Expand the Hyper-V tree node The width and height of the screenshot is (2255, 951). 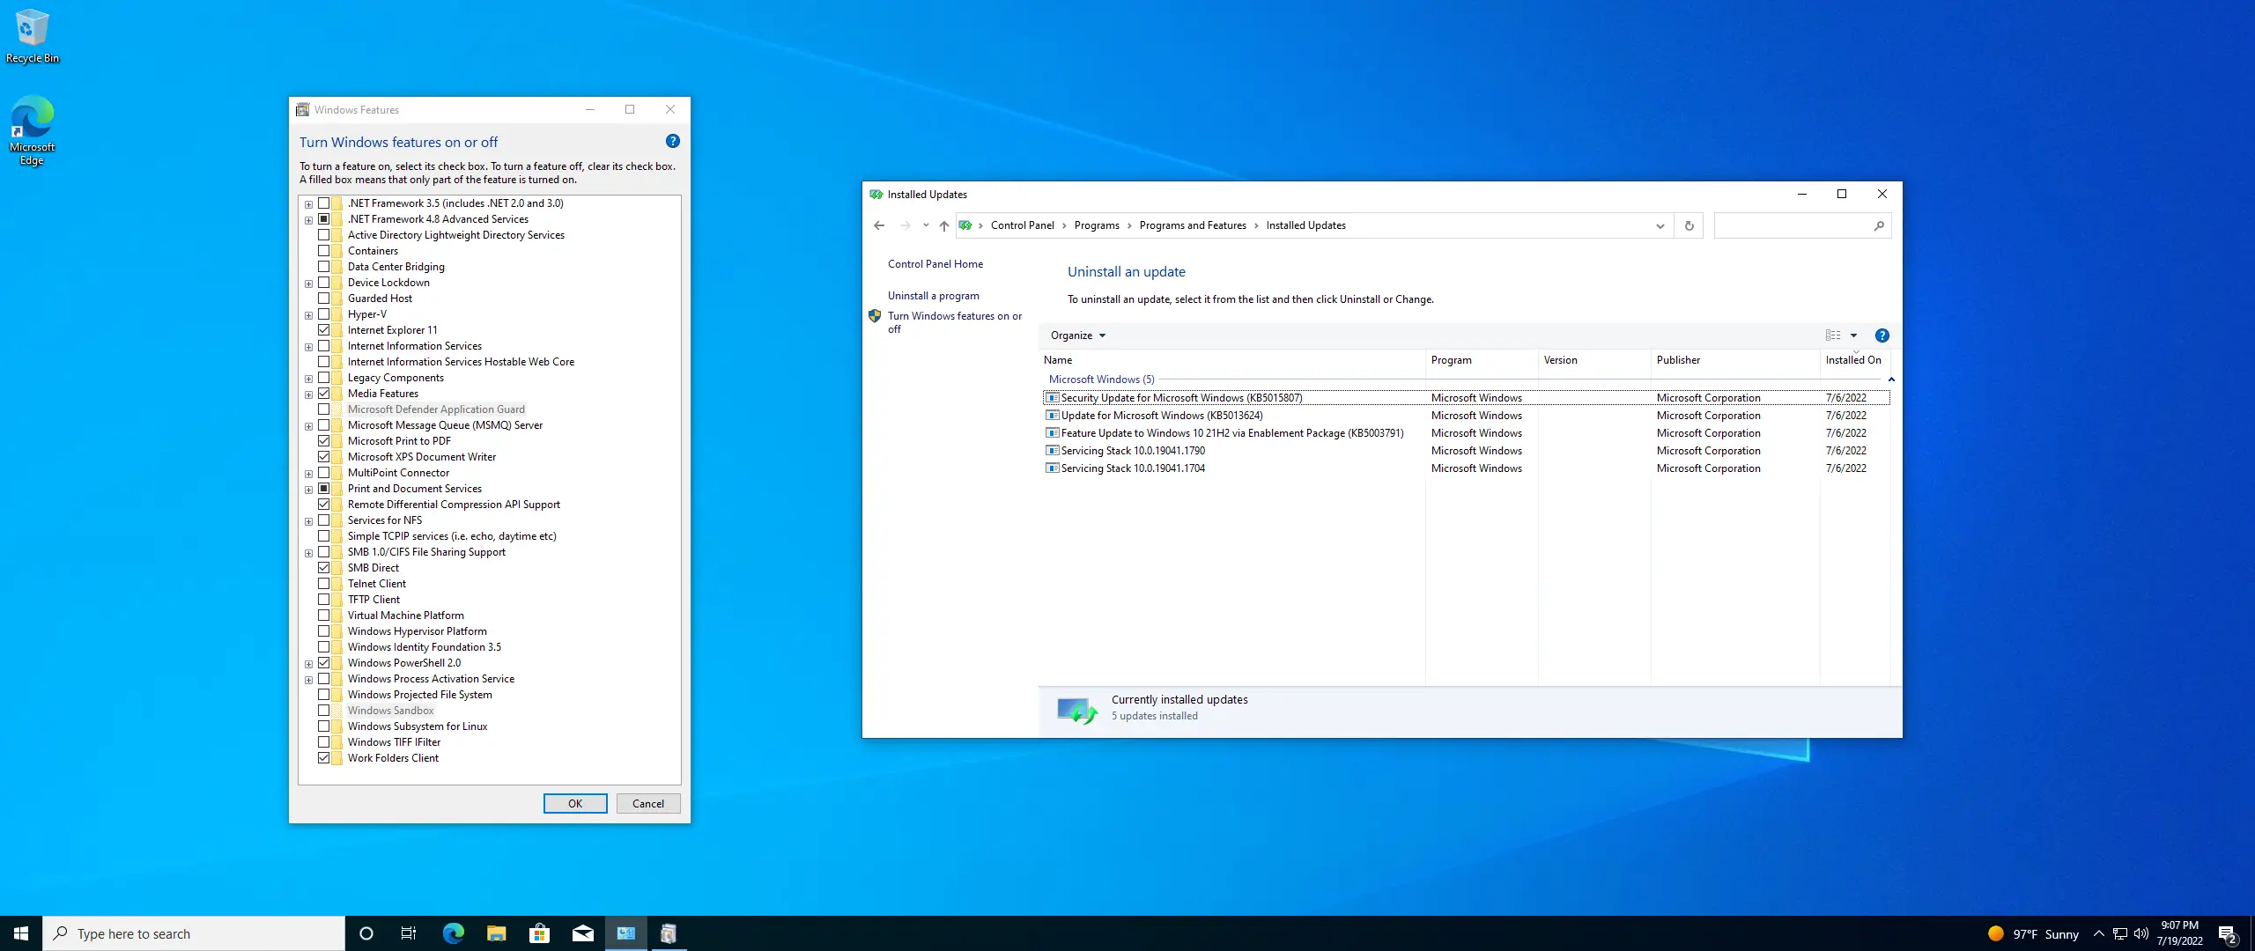tap(308, 315)
